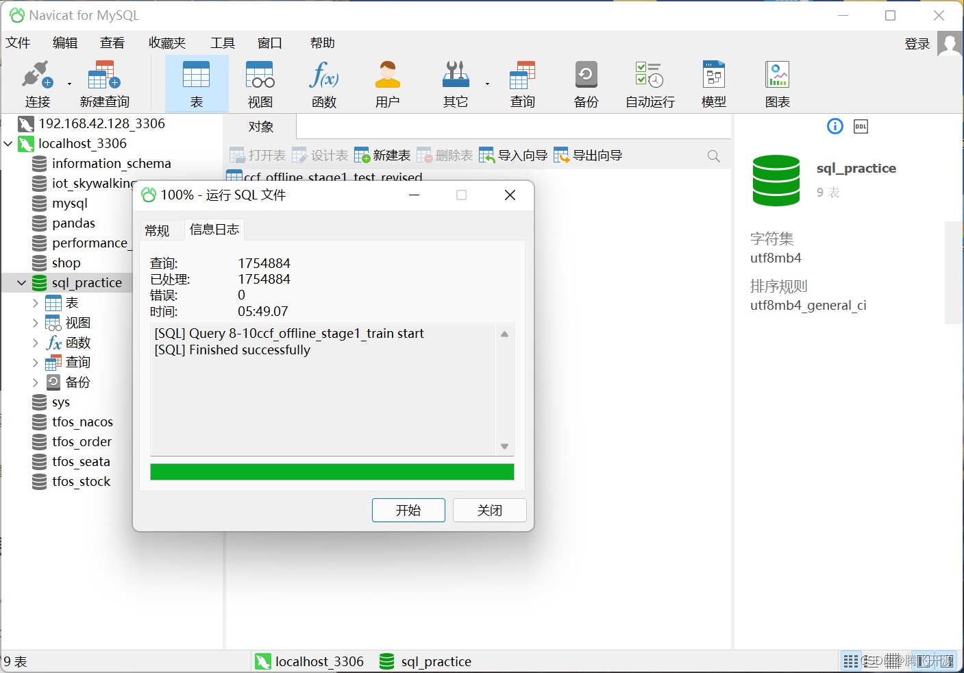Expand the Others dropdown arrow
Image resolution: width=964 pixels, height=673 pixels.
tap(487, 84)
